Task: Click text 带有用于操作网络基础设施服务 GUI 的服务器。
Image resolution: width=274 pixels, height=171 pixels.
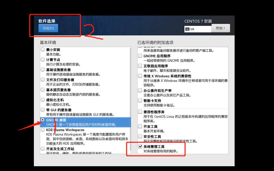Action: (x=80, y=115)
